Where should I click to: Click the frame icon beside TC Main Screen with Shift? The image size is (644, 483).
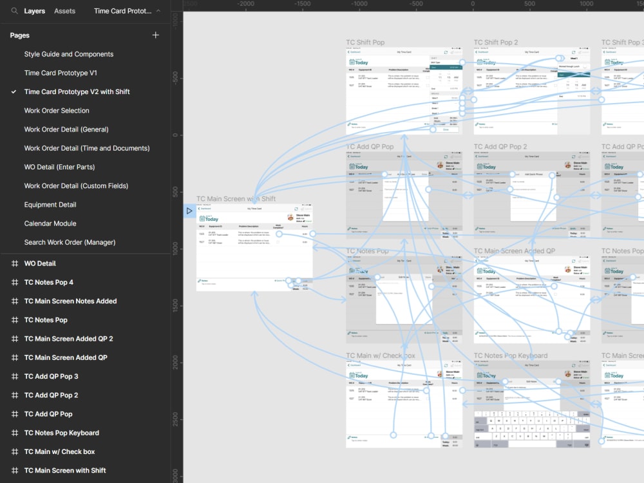[x=15, y=471]
